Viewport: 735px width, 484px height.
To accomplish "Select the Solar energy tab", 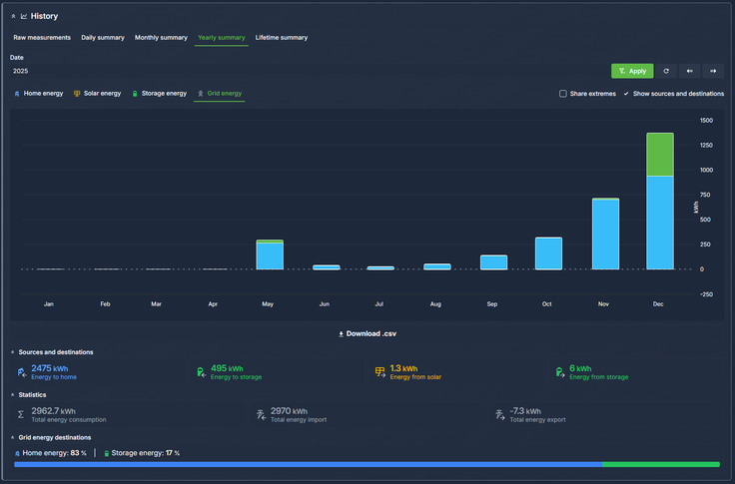I will pyautogui.click(x=98, y=94).
